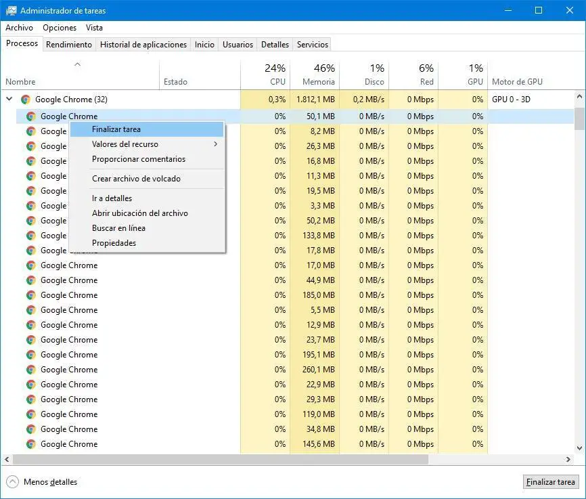Click Chrome icon in the 3,3 MB row
586x499 pixels.
pyautogui.click(x=31, y=206)
